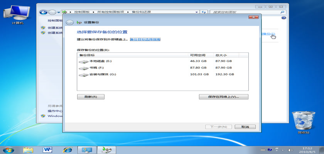Open the 备份目标选择指南 link
The image size is (324, 154).
coord(145,39)
